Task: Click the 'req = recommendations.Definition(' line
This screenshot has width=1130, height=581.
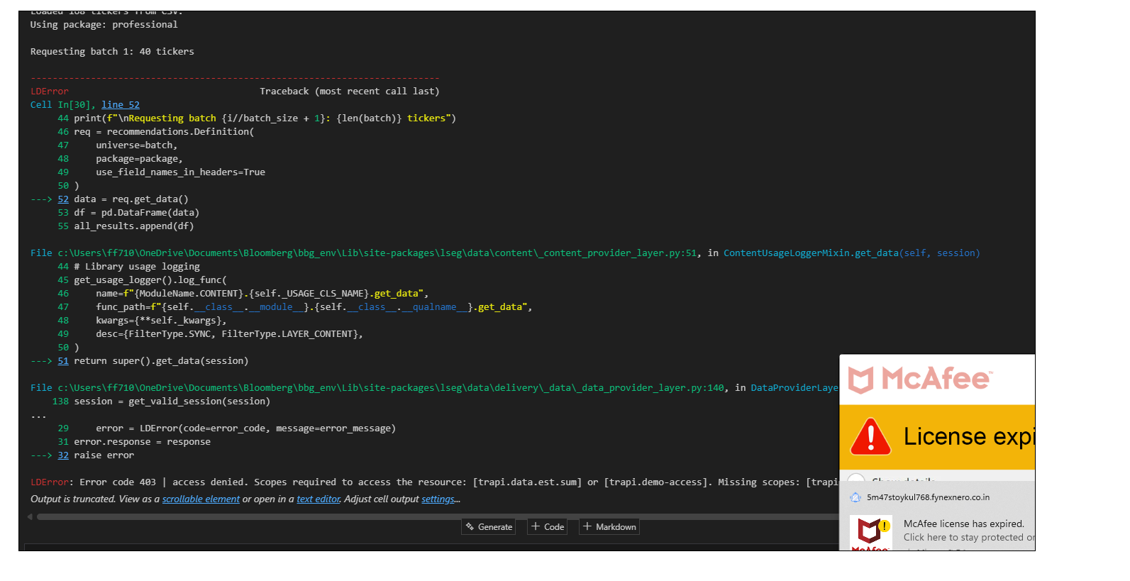Action: 165,132
